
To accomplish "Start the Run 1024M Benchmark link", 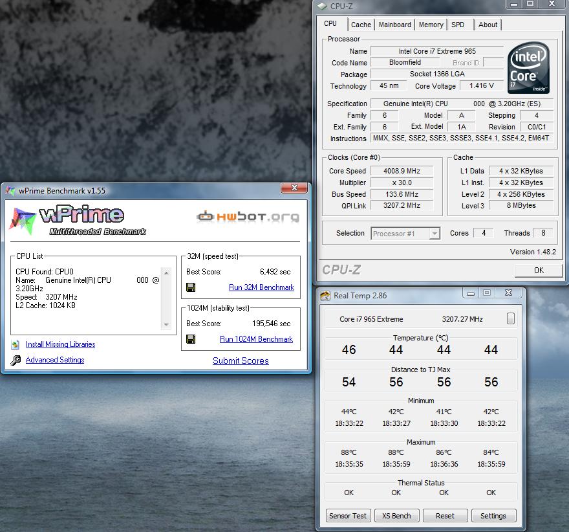I will click(x=256, y=339).
